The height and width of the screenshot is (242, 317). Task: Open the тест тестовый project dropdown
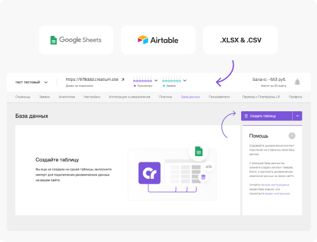coord(32,82)
